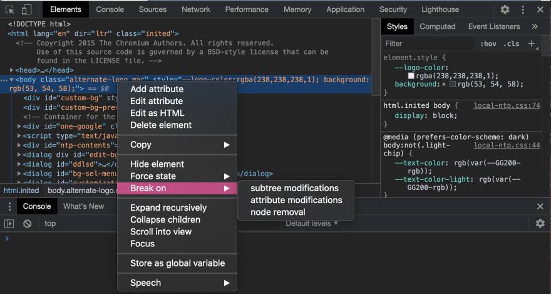Image resolution: width=551 pixels, height=294 pixels.
Task: Choose node removal breakpoint option
Action: coord(296,212)
